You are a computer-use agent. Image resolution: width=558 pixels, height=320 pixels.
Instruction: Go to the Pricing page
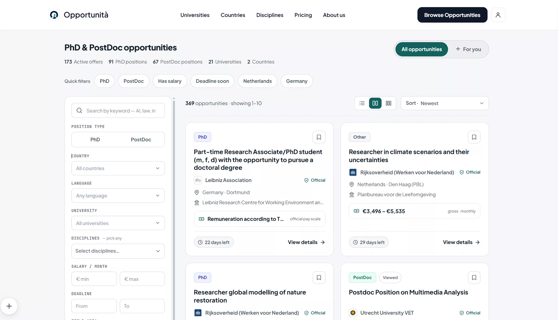(303, 15)
